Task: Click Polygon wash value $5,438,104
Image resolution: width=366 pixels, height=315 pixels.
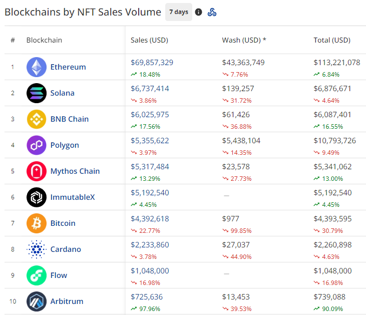Action: click(241, 141)
